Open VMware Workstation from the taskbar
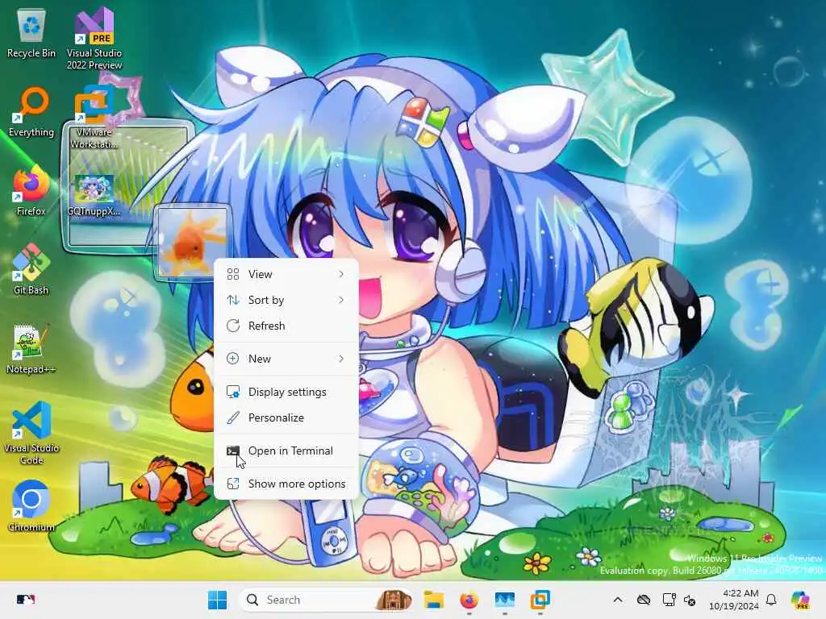 tap(540, 600)
